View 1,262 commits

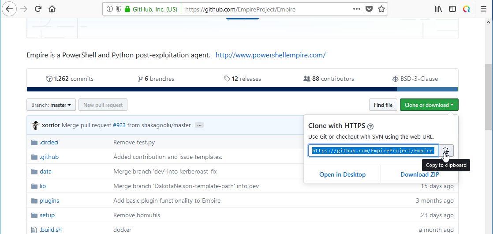[70, 79]
